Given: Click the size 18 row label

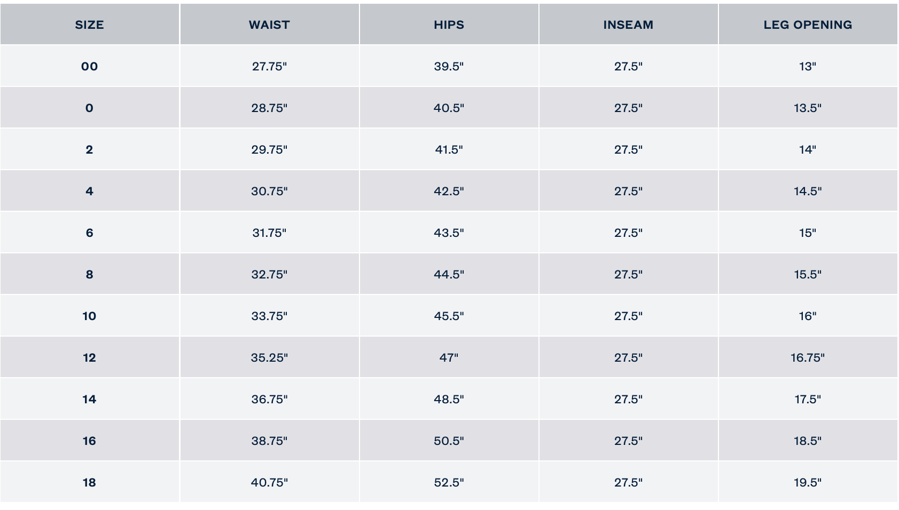Looking at the screenshot, I should coord(89,482).
